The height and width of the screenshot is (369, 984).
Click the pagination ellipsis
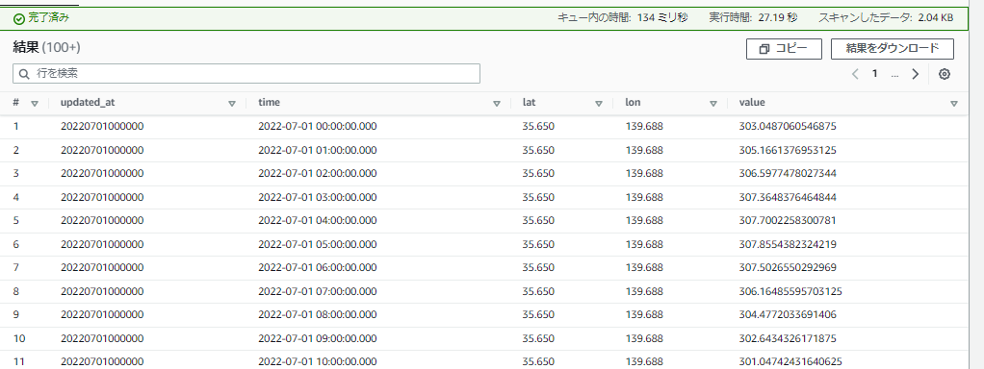click(x=894, y=75)
